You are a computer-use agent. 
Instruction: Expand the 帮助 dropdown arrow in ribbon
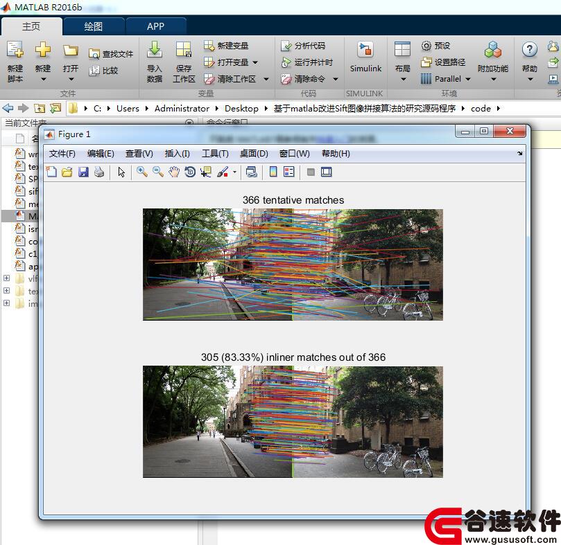click(530, 80)
